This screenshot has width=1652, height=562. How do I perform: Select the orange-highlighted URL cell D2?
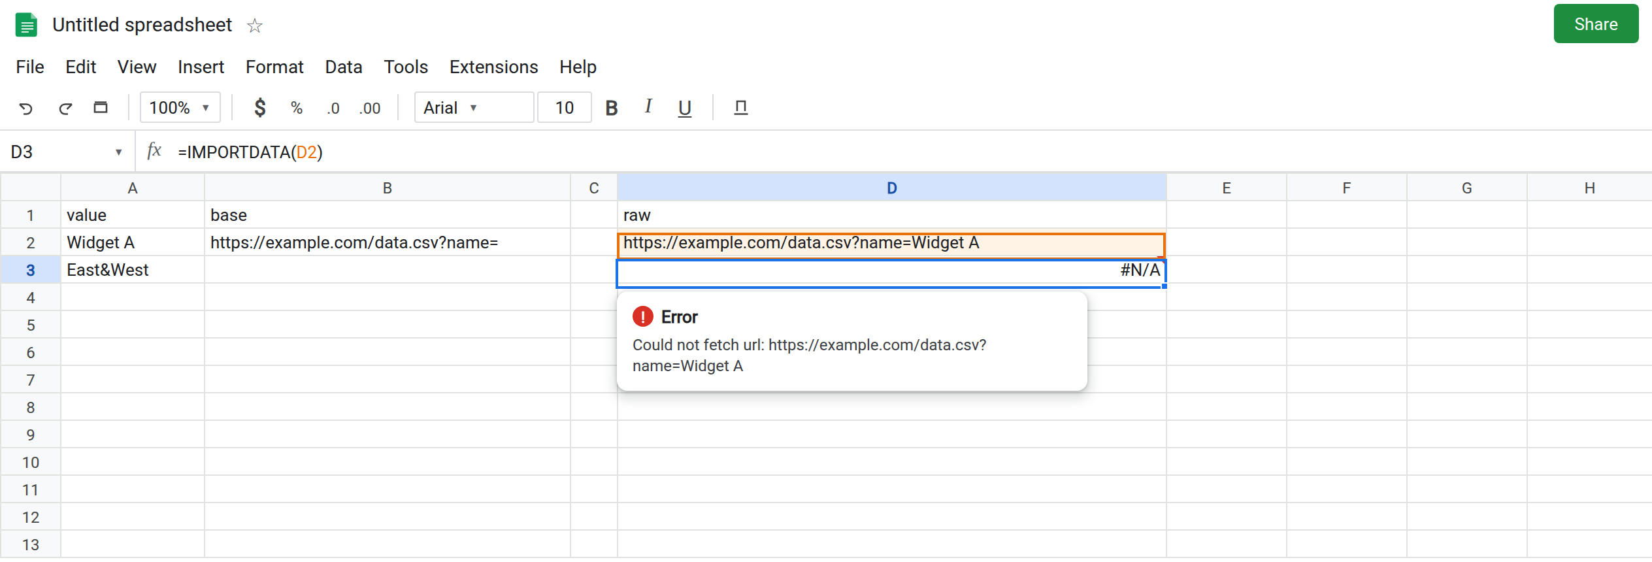892,244
